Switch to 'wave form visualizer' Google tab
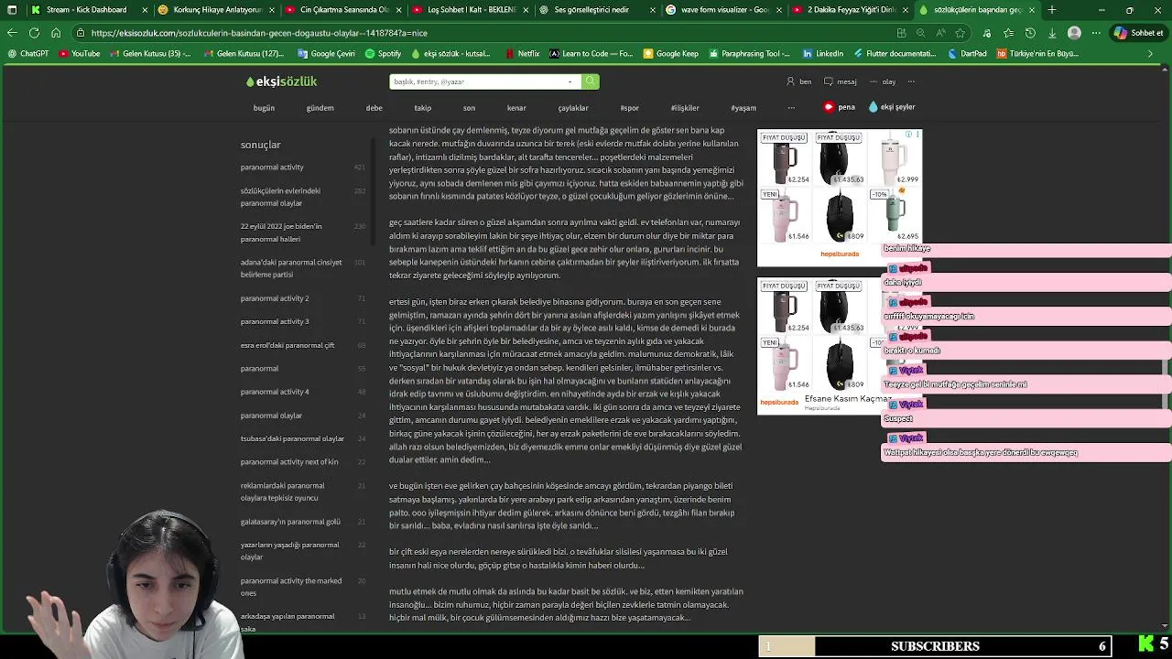Viewport: 1172px width, 659px height. 725,10
